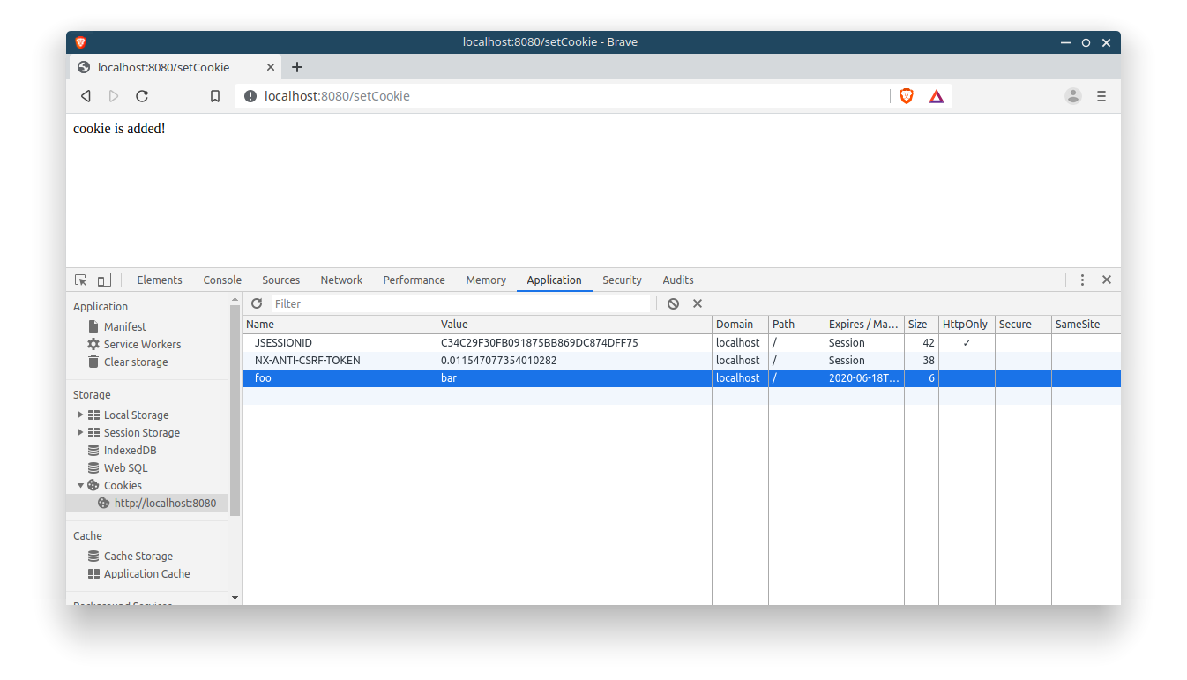
Task: Open the browser hamburger menu
Action: [1101, 96]
